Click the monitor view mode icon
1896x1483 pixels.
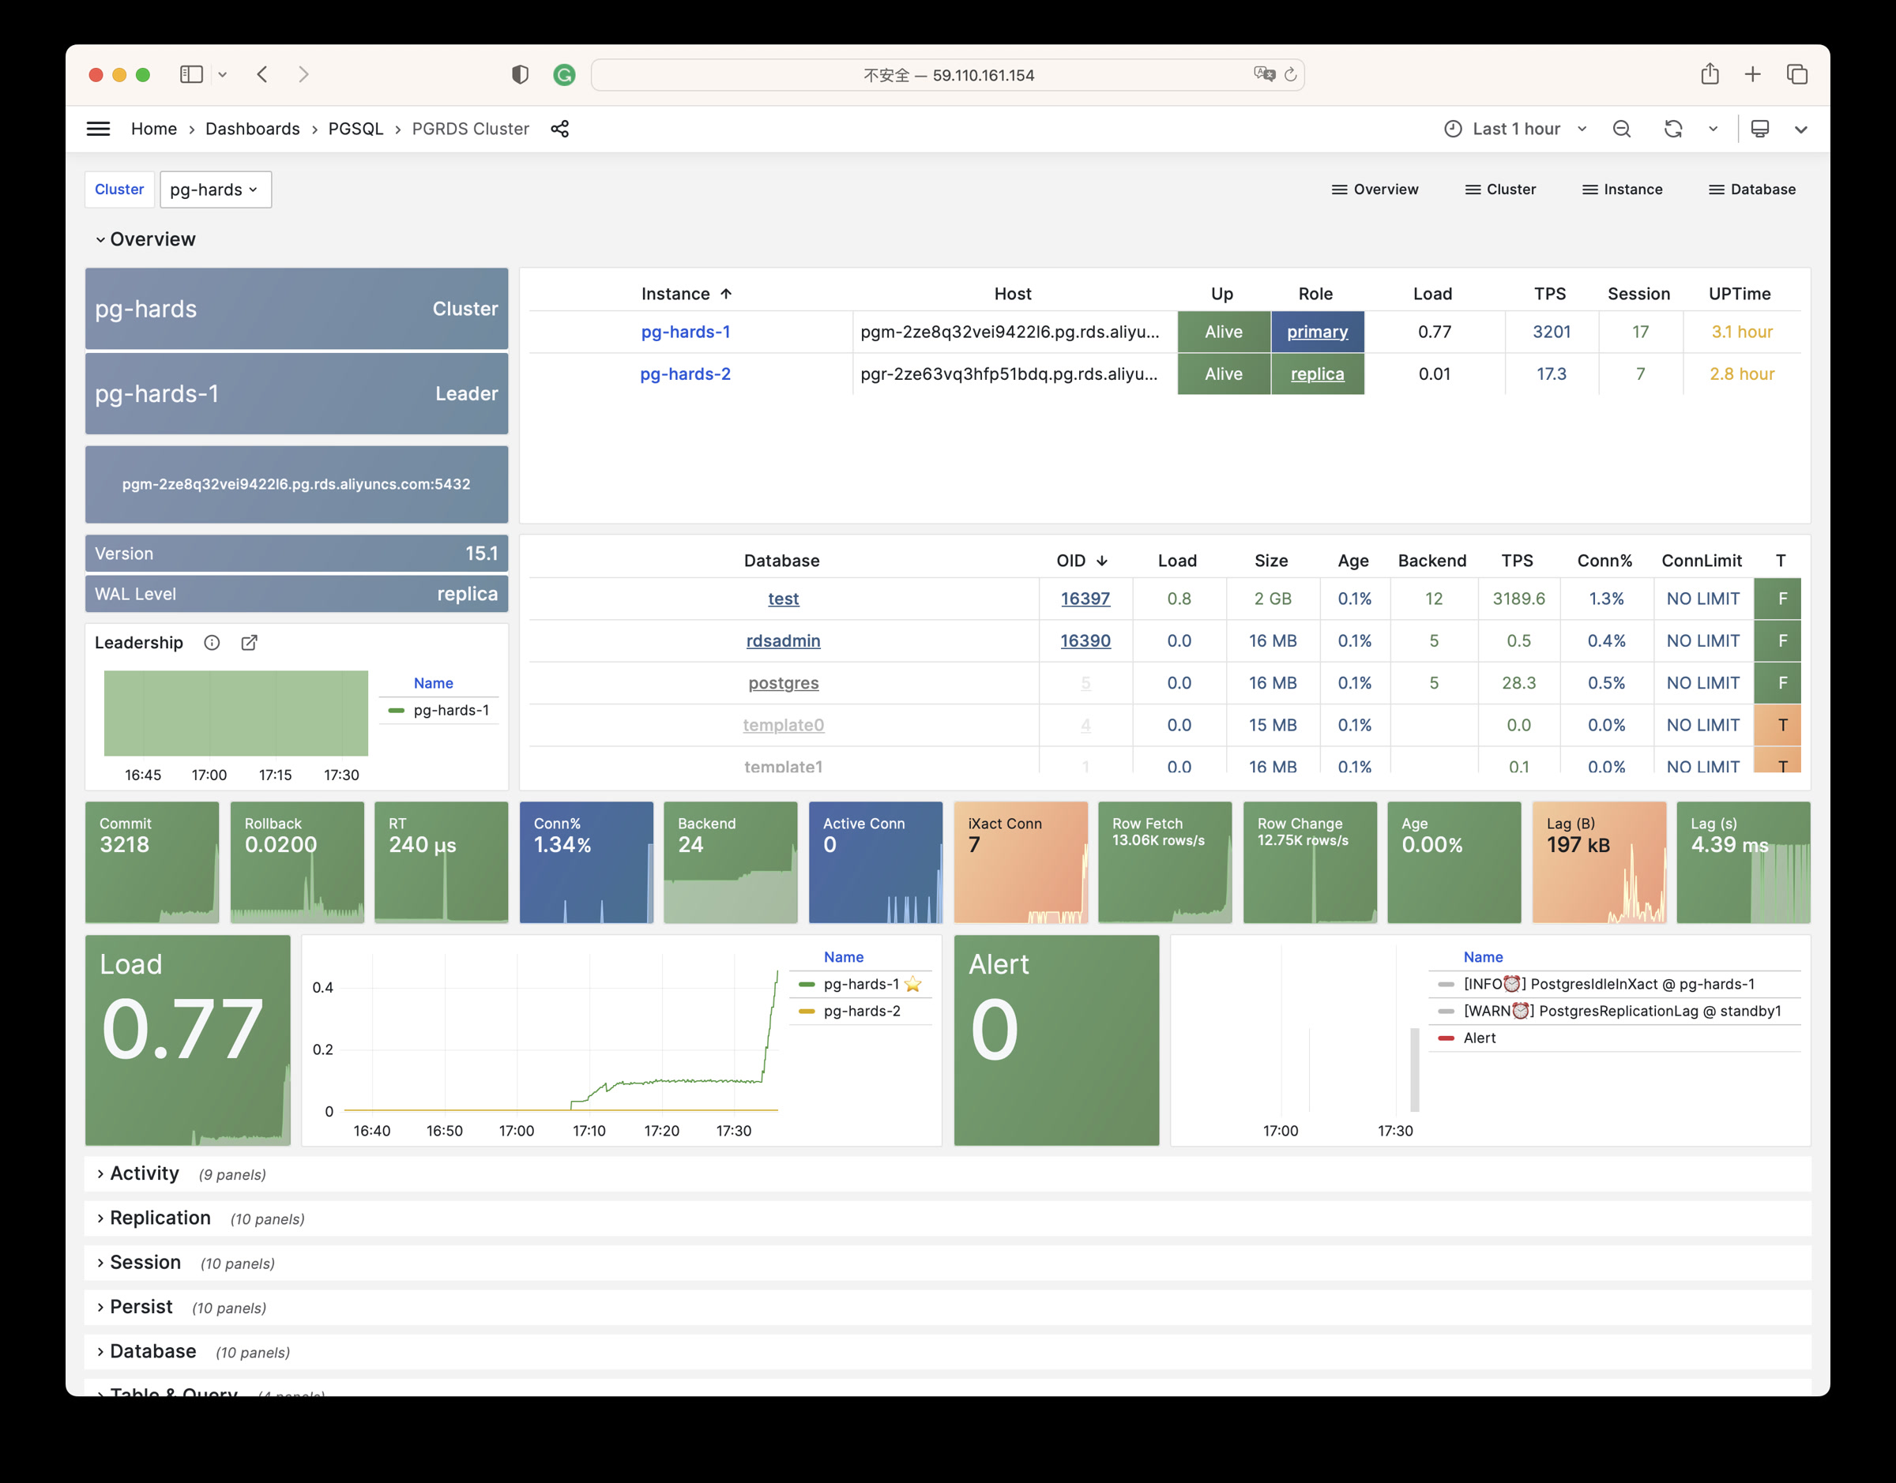click(1759, 129)
